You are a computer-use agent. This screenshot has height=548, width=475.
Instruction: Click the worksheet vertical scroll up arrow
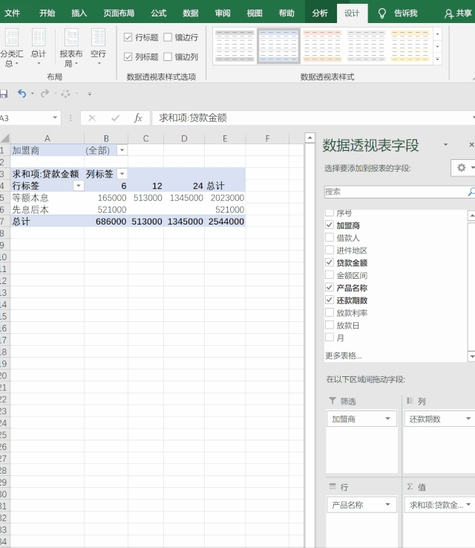pos(309,138)
